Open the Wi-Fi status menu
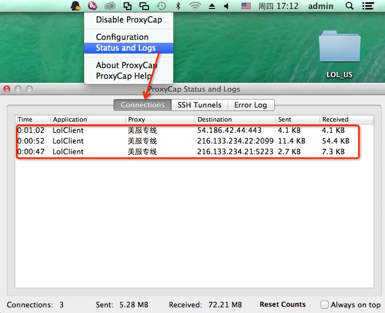 pyautogui.click(x=195, y=6)
